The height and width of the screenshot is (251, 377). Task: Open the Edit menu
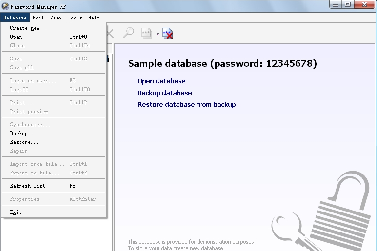click(x=38, y=18)
